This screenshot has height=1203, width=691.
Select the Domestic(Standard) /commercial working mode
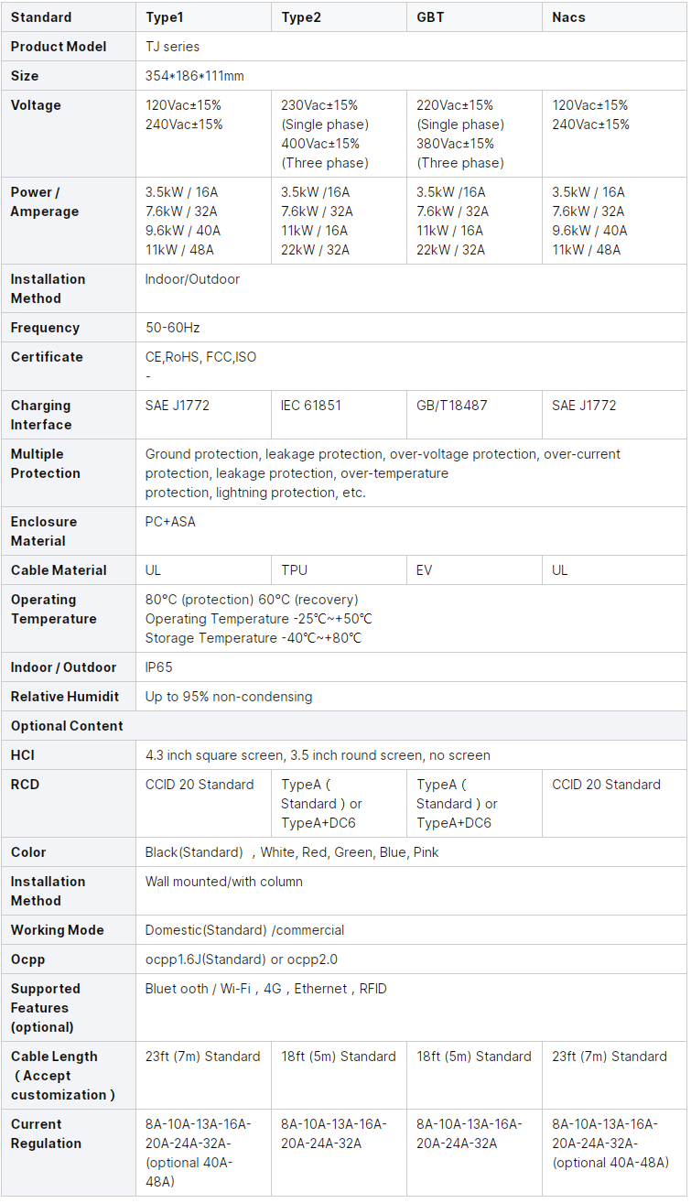(x=244, y=930)
